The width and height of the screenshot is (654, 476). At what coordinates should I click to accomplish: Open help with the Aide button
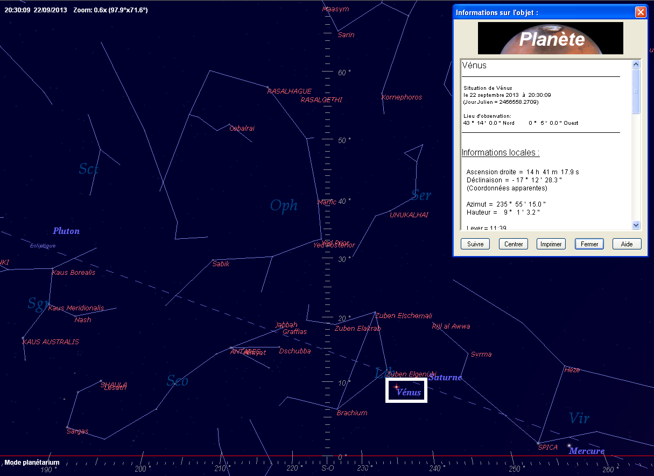(627, 244)
